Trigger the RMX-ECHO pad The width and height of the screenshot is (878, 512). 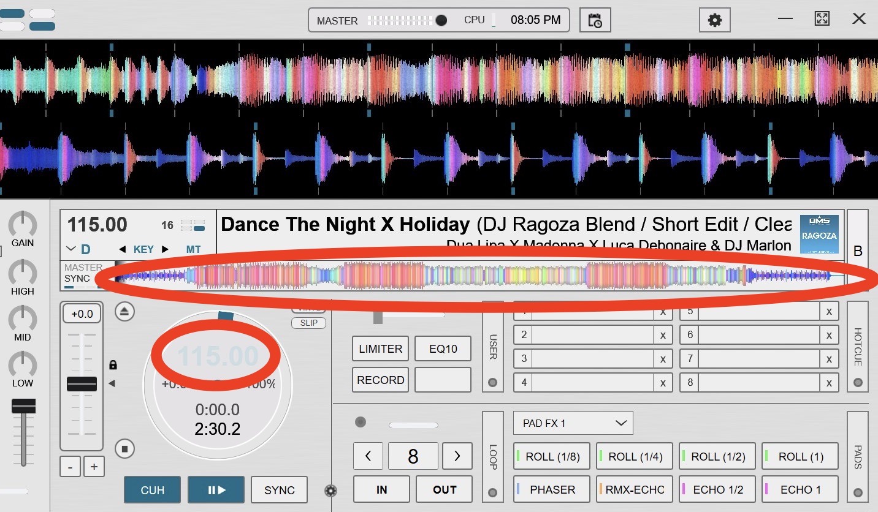pyautogui.click(x=634, y=489)
